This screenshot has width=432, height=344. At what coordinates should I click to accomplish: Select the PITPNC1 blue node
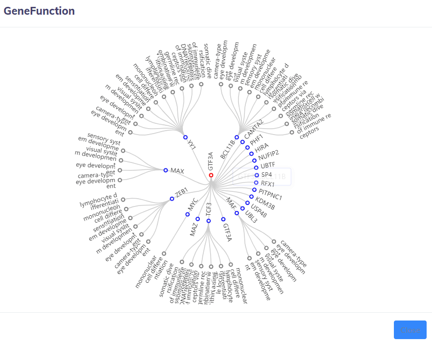pyautogui.click(x=254, y=190)
